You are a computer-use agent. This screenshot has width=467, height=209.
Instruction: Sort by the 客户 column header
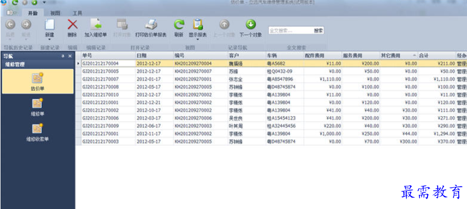pos(247,56)
